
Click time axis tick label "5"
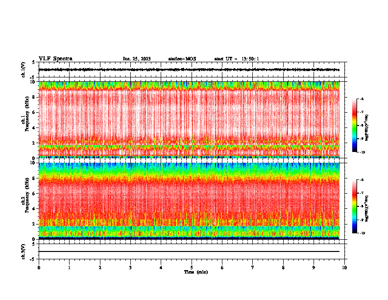[192, 268]
